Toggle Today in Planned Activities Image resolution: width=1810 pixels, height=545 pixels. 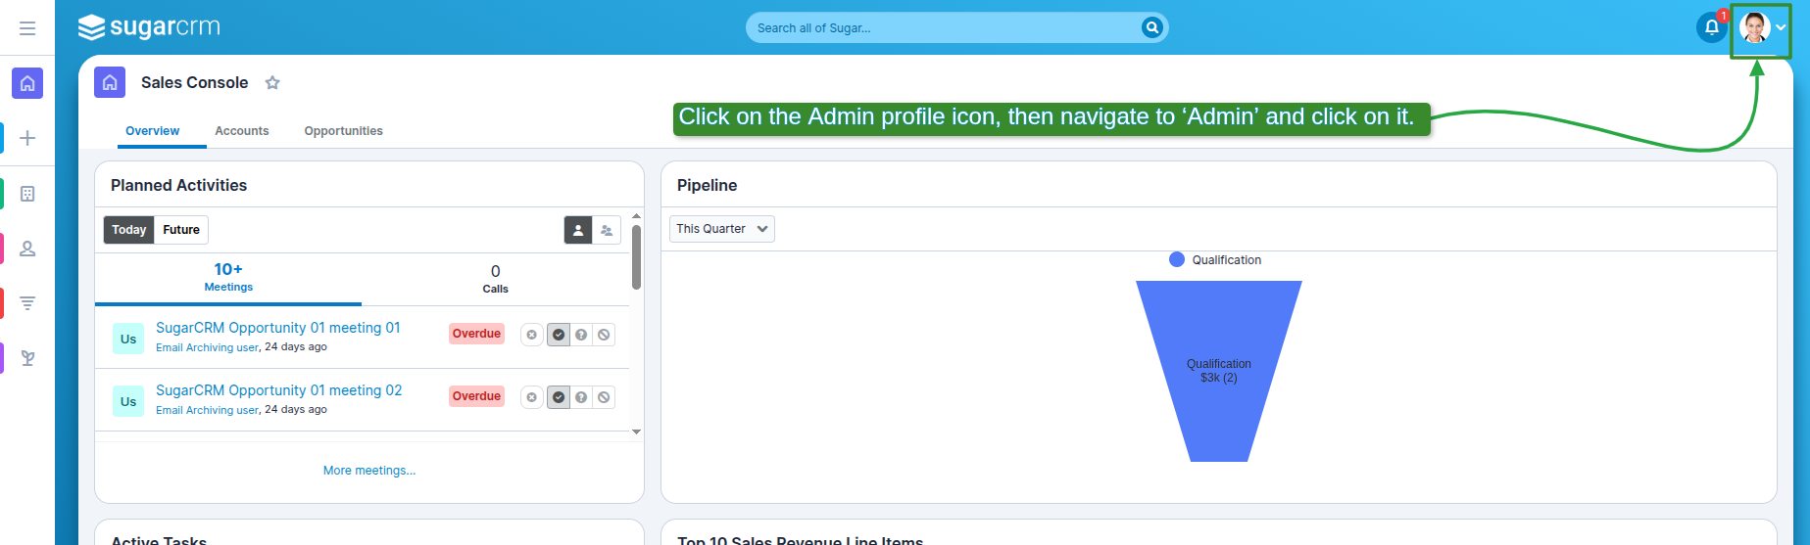[128, 230]
